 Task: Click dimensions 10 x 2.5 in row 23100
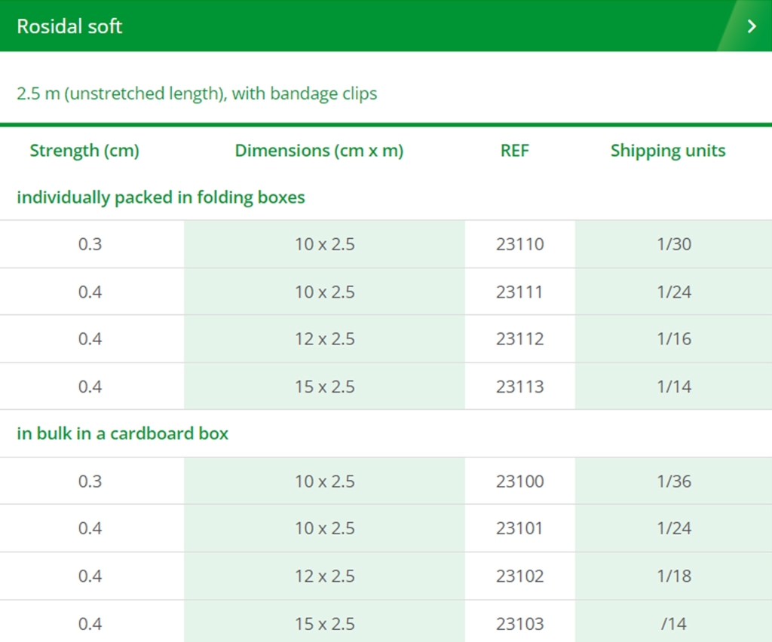tap(325, 481)
